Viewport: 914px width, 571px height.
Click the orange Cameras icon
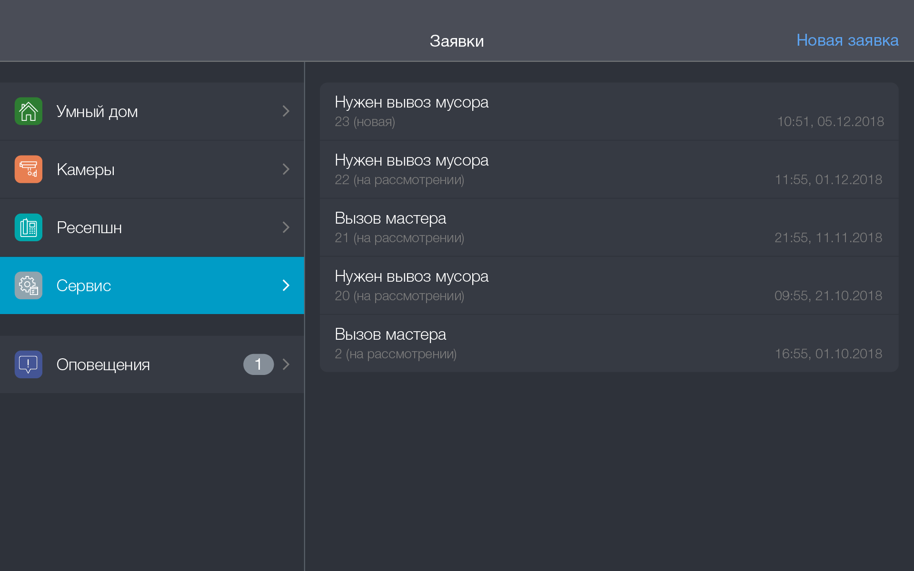(29, 169)
